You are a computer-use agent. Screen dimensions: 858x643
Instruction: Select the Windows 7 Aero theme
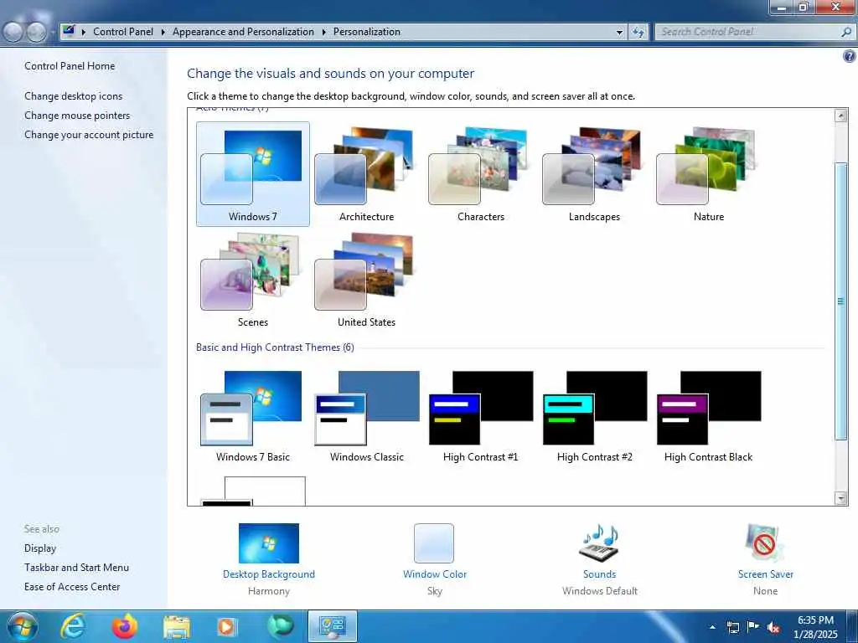[252, 174]
